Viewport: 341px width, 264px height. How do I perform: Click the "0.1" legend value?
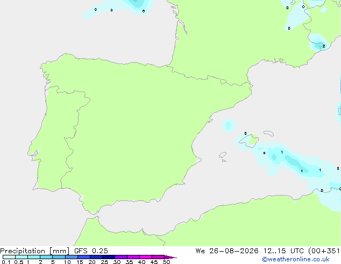click(x=6, y=262)
